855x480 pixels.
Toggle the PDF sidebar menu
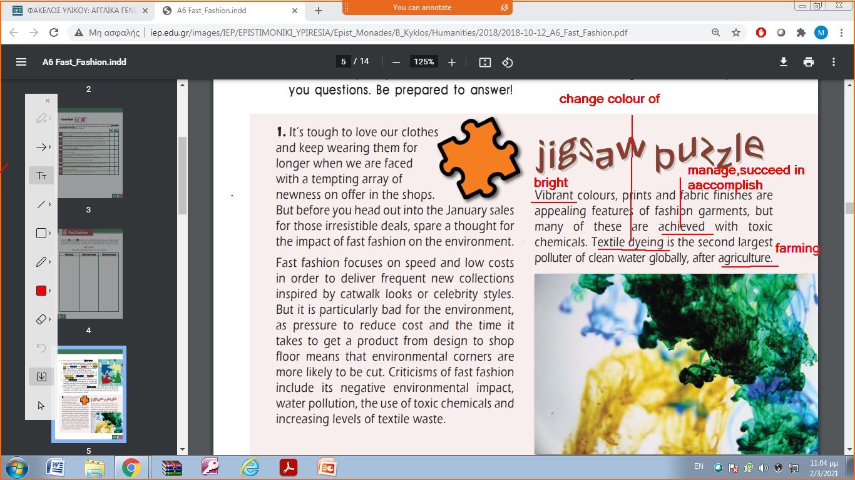click(x=21, y=62)
